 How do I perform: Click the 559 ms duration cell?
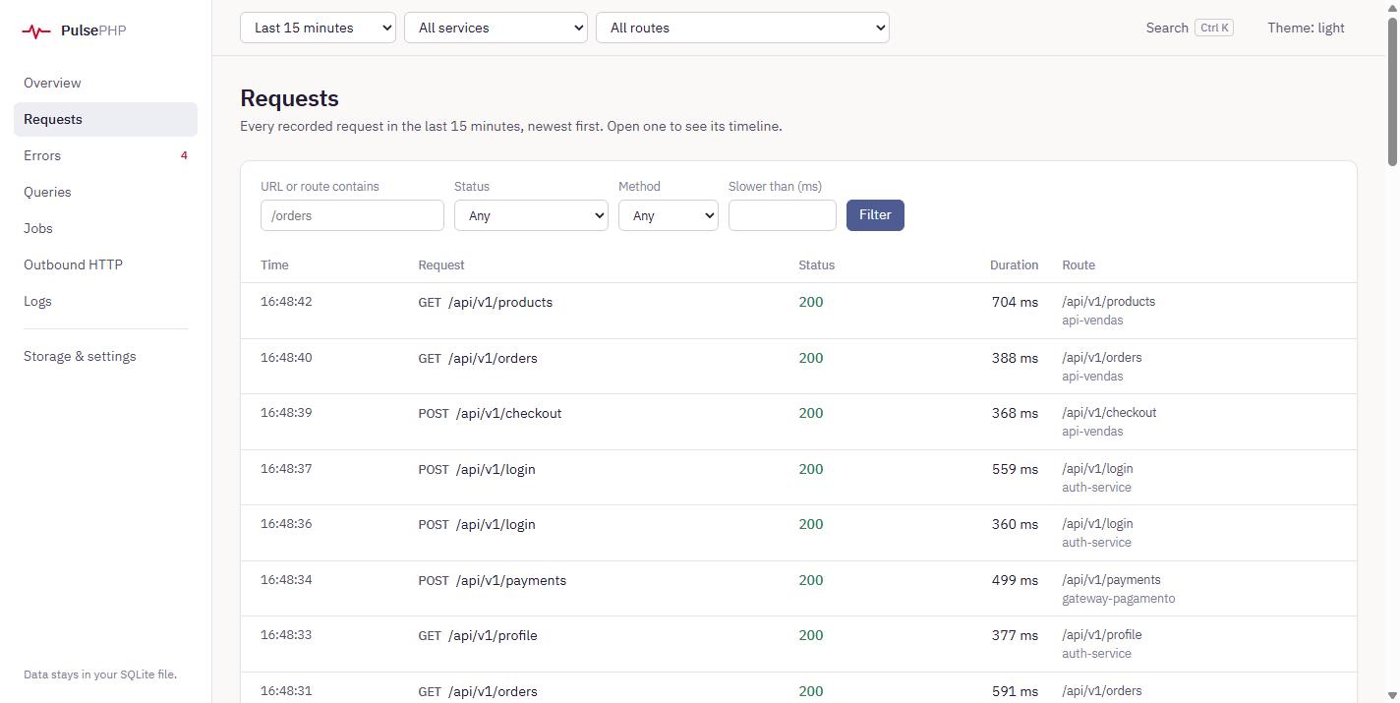(1015, 469)
